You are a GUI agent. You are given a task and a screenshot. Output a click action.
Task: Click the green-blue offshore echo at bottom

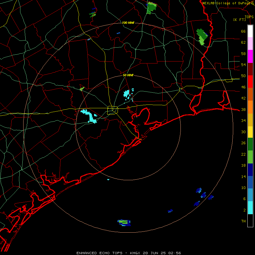124,223
